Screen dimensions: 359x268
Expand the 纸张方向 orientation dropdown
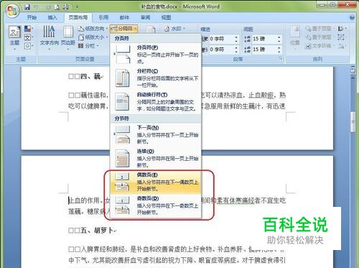(x=93, y=29)
